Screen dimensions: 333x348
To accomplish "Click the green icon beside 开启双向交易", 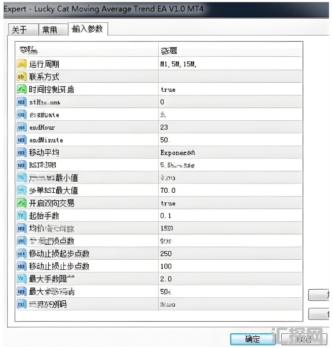I will coord(21,203).
